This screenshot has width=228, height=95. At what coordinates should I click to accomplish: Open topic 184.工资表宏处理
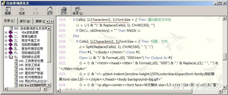[x=31, y=61]
